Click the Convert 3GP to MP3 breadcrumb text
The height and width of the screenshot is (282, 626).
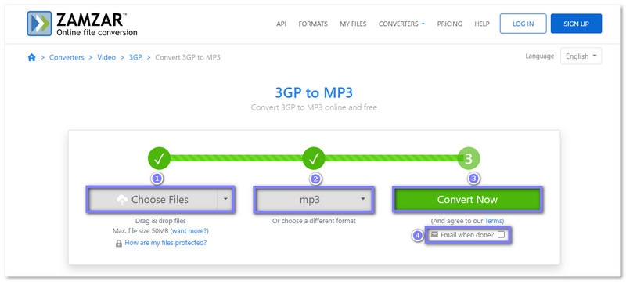coord(188,57)
